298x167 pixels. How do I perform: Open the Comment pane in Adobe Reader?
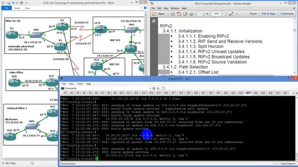287,13
